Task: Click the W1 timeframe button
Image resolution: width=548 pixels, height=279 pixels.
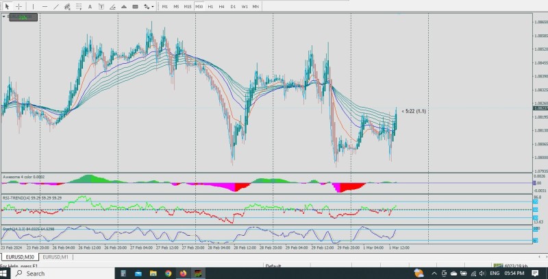Action: pyautogui.click(x=245, y=6)
